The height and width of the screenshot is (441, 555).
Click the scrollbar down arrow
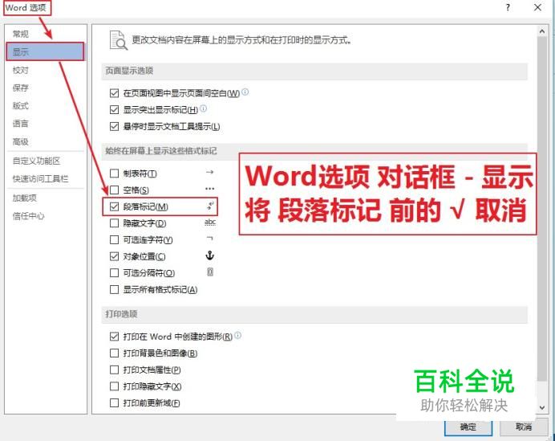542,408
